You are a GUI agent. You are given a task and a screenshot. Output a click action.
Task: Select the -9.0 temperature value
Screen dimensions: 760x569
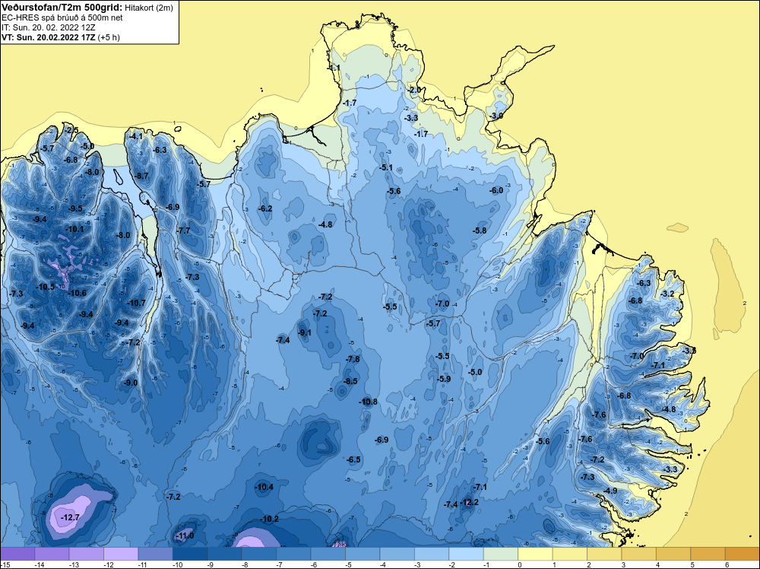click(131, 383)
